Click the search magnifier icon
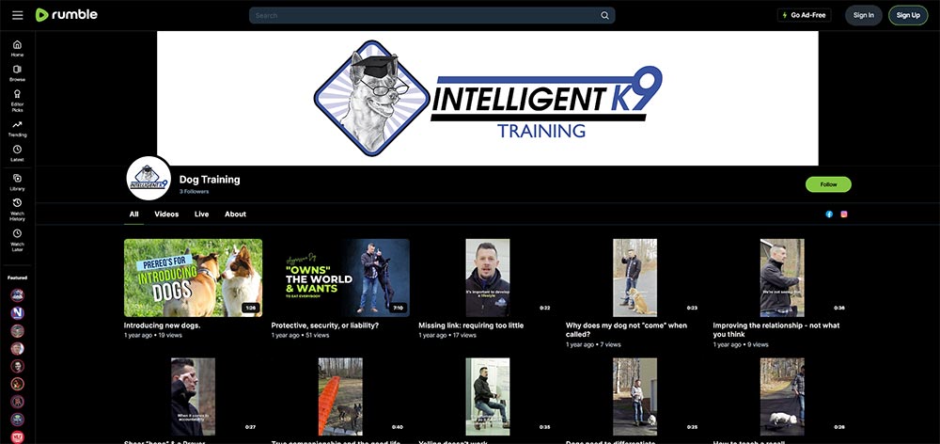Screen dimensions: 940x444 pyautogui.click(x=604, y=16)
